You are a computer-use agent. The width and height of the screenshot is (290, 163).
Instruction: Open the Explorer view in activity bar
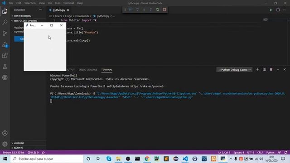pyautogui.click(x=5, y=11)
